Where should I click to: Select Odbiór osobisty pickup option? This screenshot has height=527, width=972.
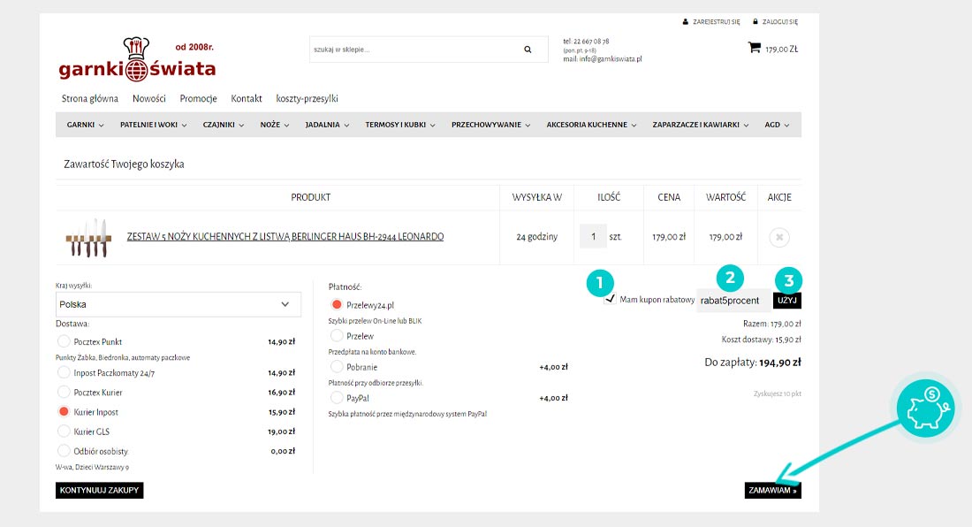[64, 451]
